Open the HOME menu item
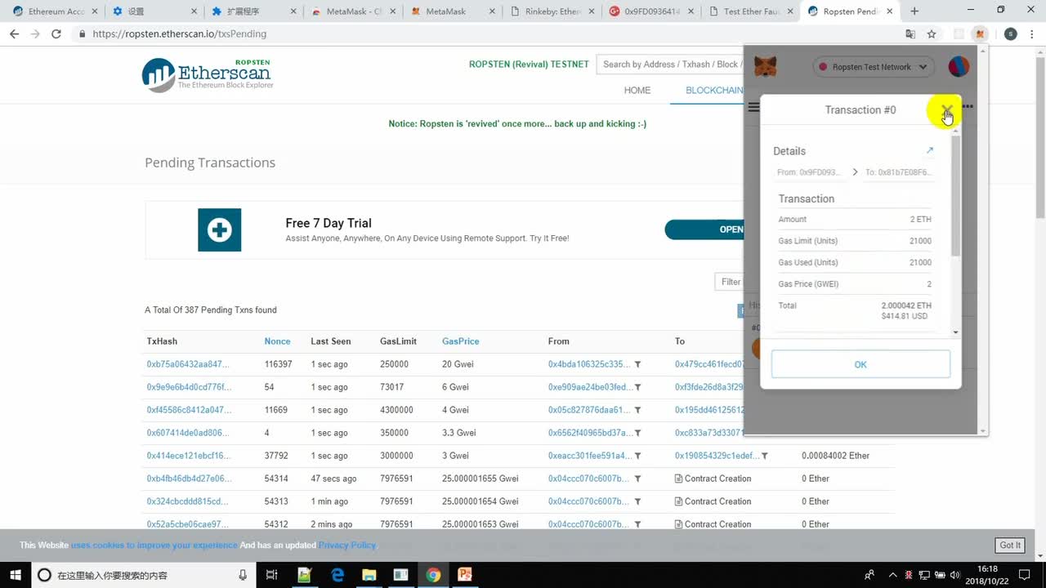Viewport: 1046px width, 588px height. 637,91
